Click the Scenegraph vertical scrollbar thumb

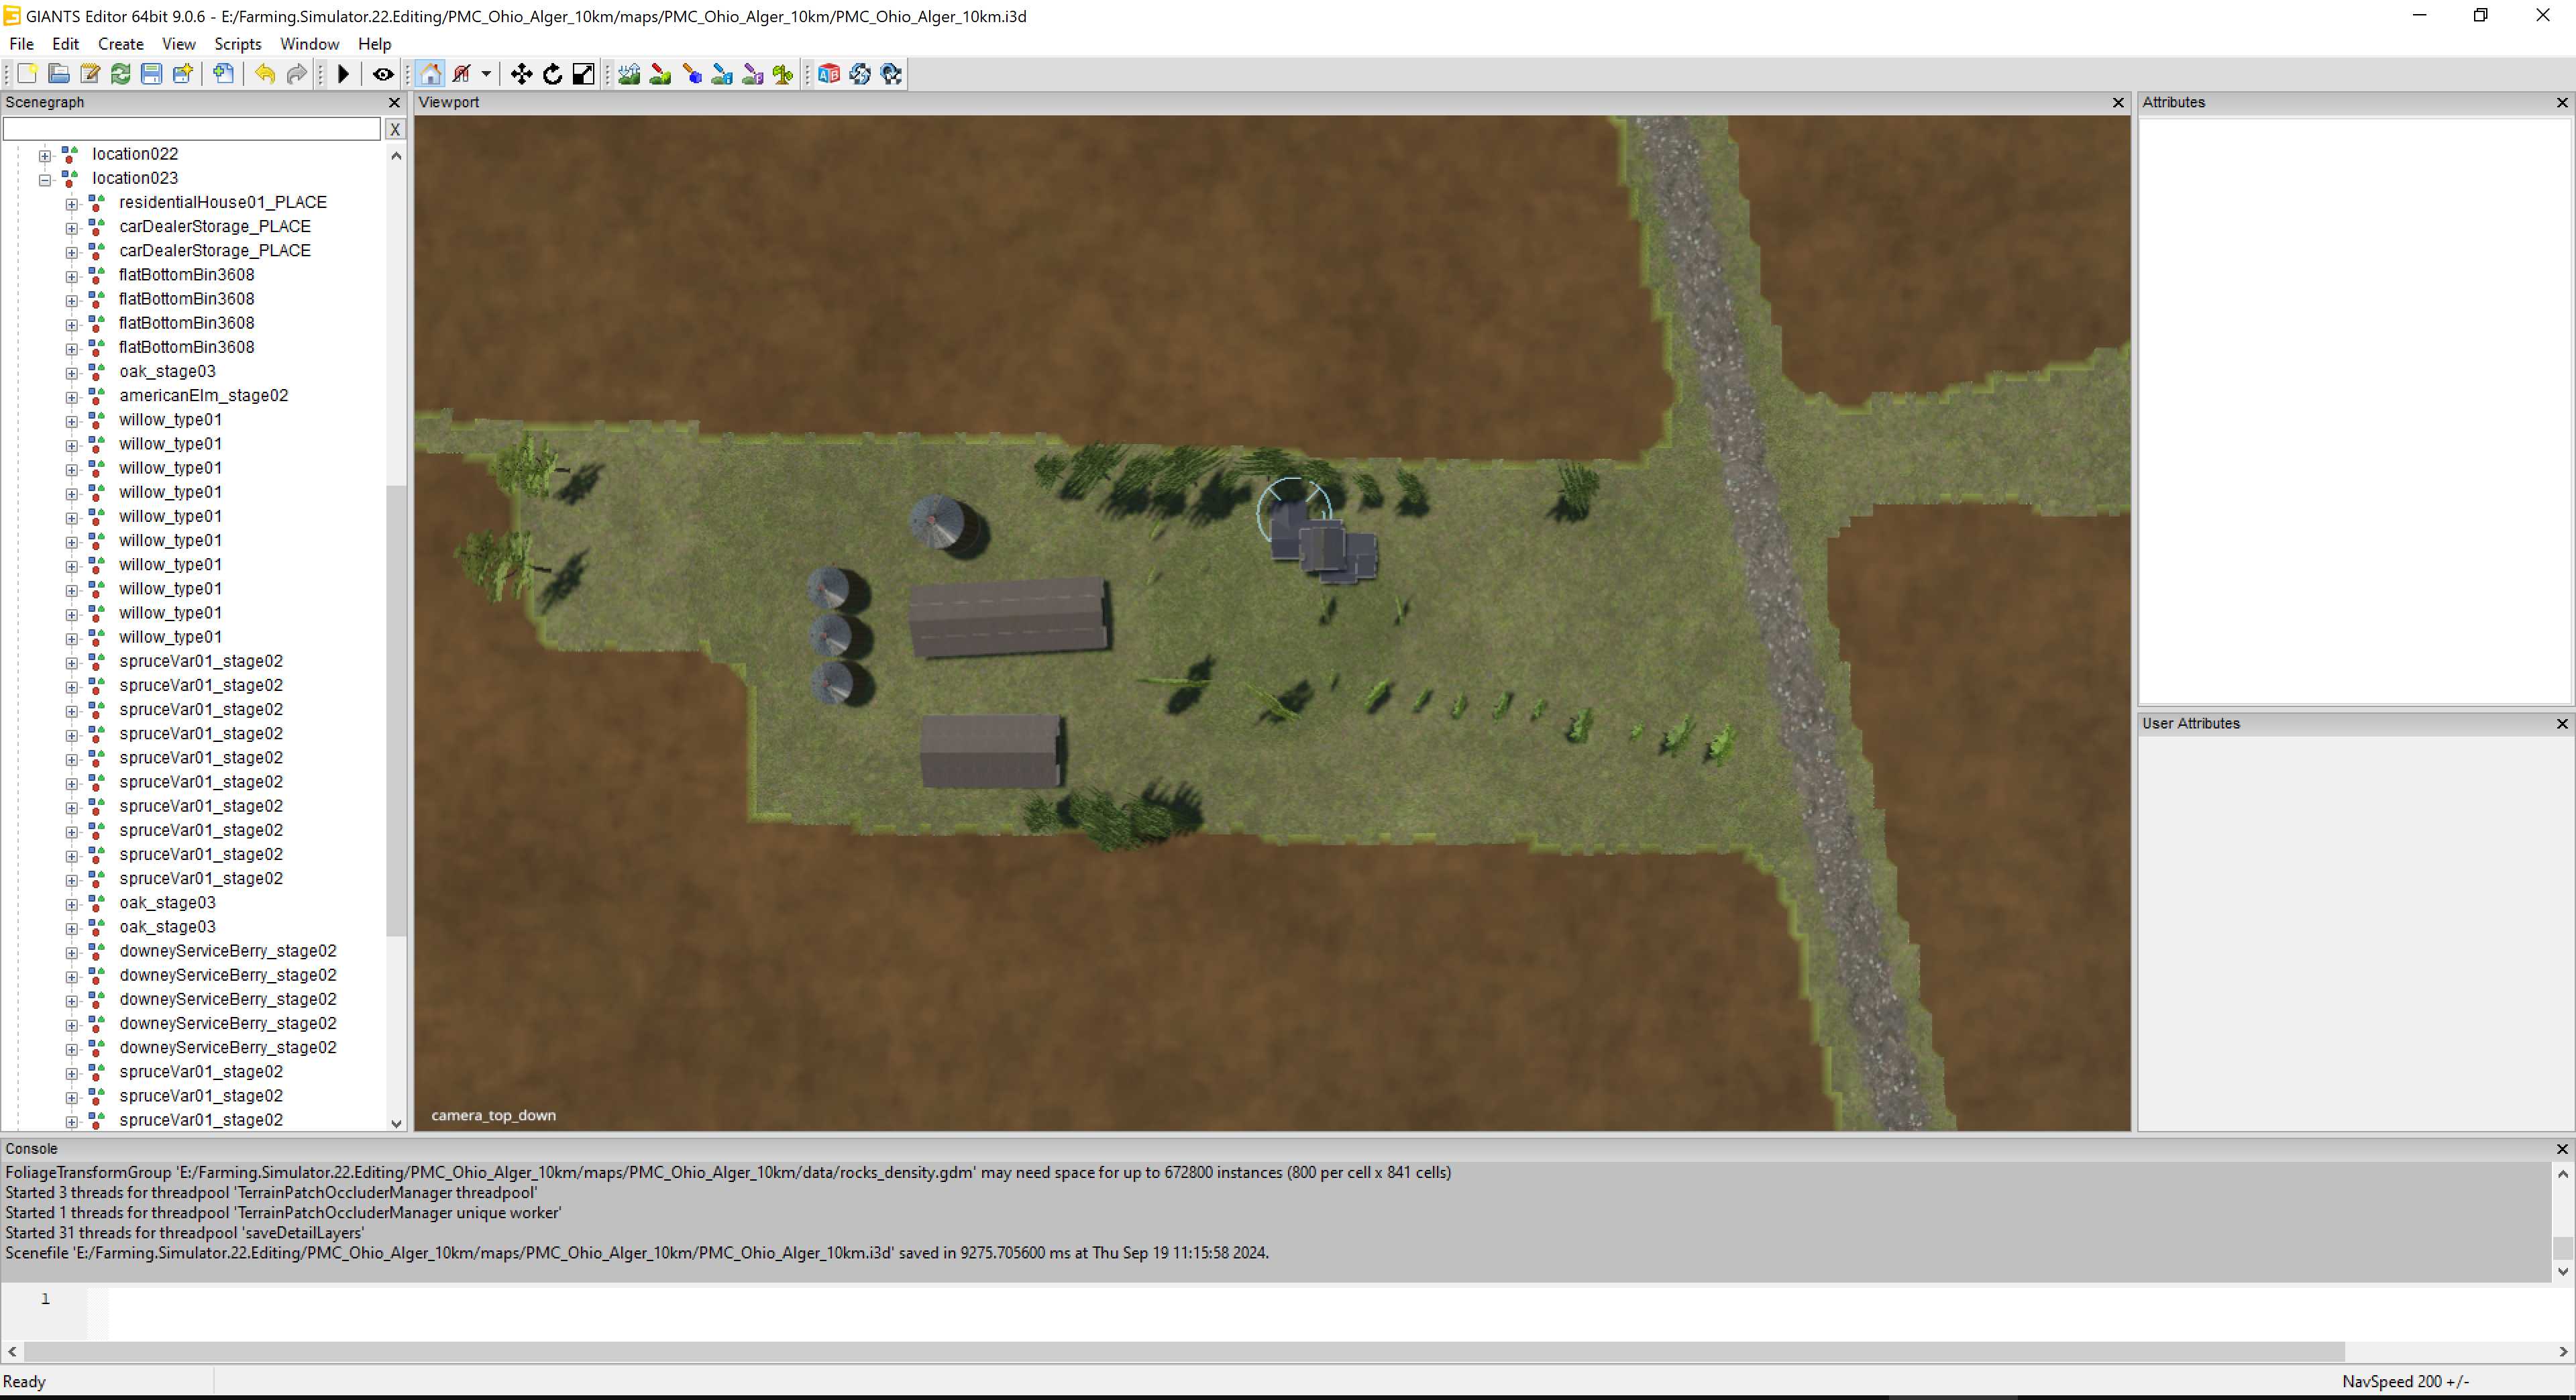click(396, 710)
